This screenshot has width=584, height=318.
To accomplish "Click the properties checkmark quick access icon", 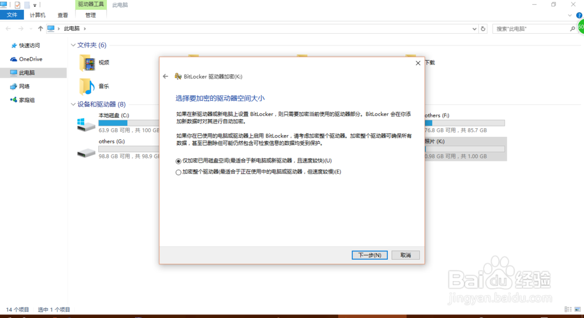I will (x=17, y=5).
